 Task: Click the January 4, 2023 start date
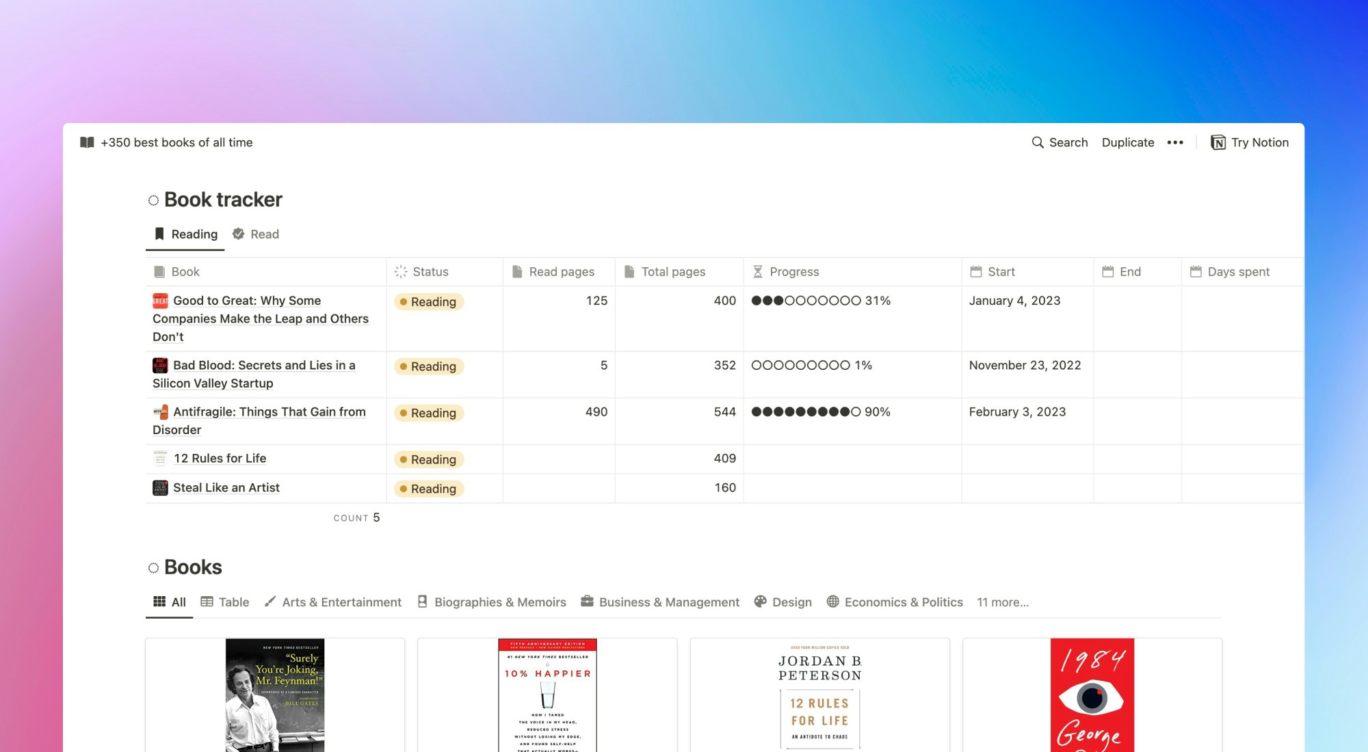coord(1014,301)
